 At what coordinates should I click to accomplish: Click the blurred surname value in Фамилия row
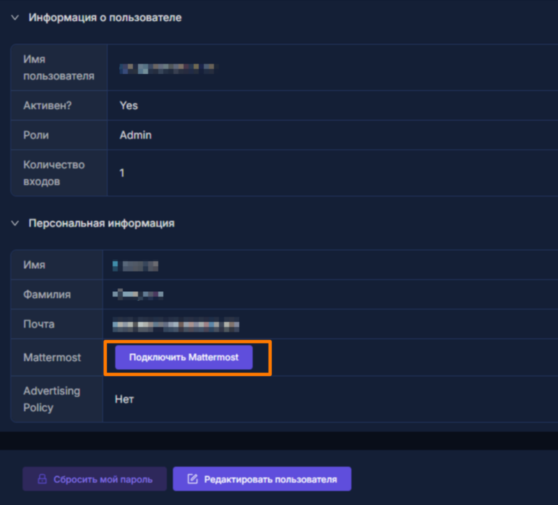tap(137, 294)
